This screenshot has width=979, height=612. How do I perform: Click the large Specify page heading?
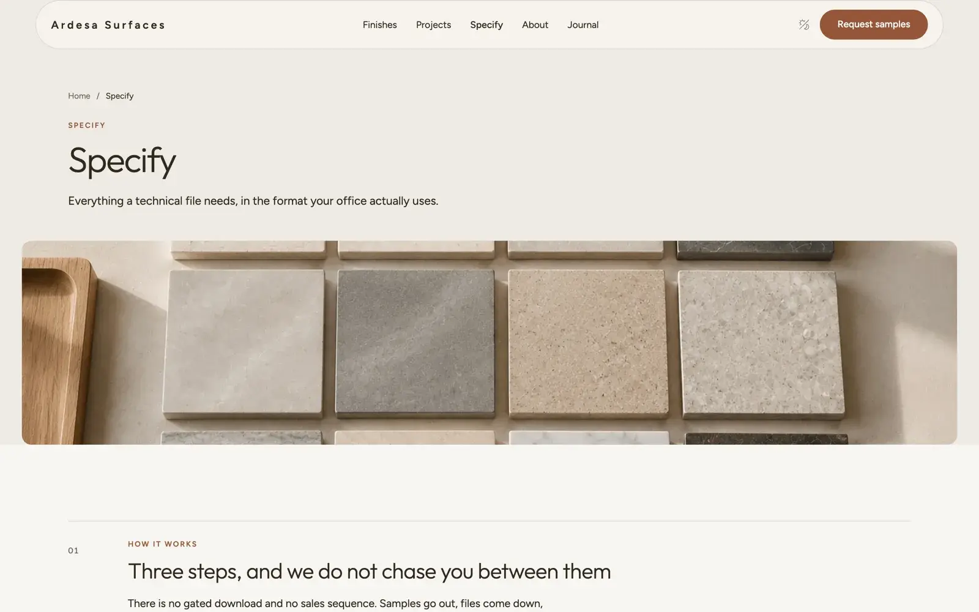122,161
